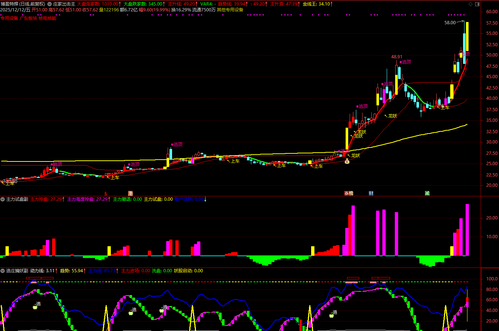This screenshot has width=499, height=331.
Task: Click the 财 event marker icon
Action: (x=371, y=193)
